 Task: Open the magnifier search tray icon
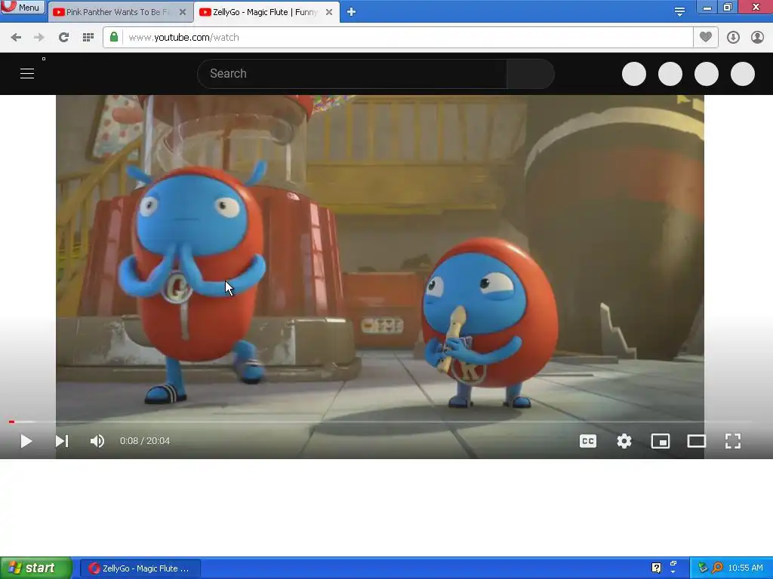point(717,568)
